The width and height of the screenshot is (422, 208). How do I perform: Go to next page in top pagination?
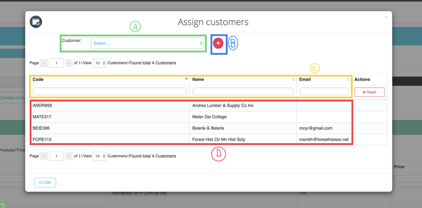tap(69, 63)
